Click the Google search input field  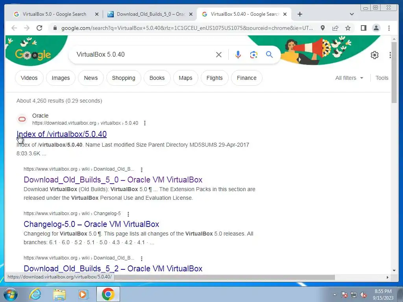point(144,54)
